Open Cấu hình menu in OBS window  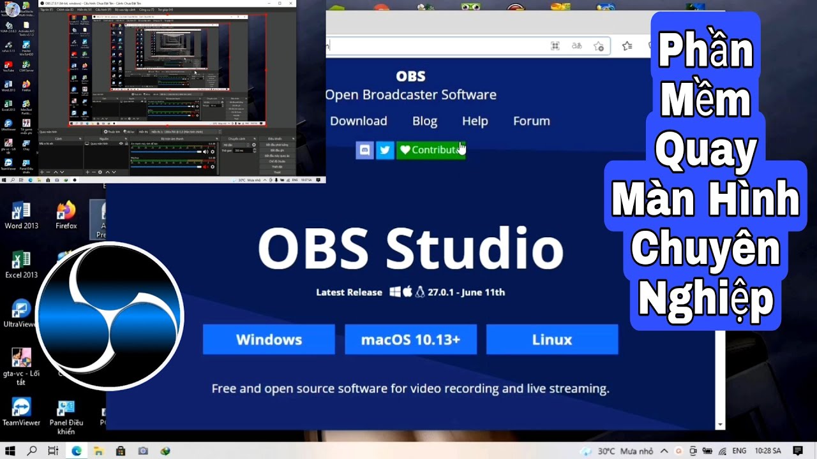pyautogui.click(x=103, y=10)
